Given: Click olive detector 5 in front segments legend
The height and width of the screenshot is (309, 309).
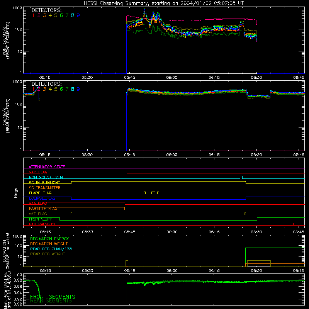Looking at the screenshot, I should (x=56, y=15).
